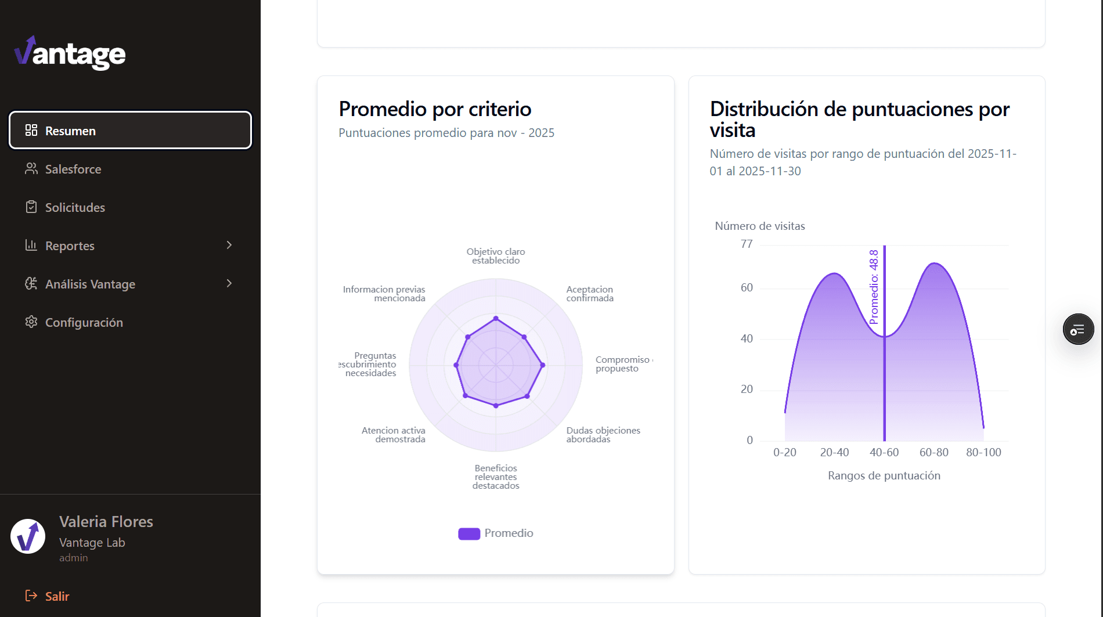This screenshot has height=617, width=1103.
Task: Open the floating filter button on right edge
Action: click(1077, 329)
